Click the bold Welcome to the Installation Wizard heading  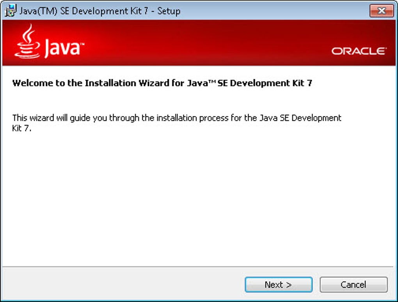pyautogui.click(x=162, y=83)
